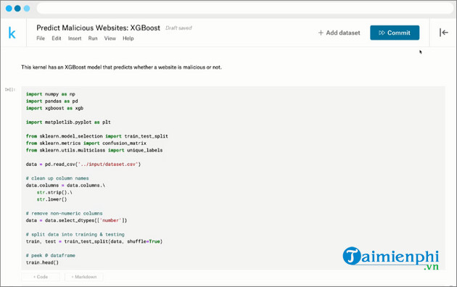Add a new Code cell below

[41, 277]
